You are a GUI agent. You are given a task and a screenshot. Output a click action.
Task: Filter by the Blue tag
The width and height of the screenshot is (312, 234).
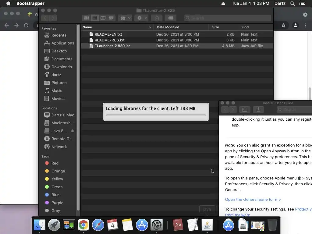point(52,195)
